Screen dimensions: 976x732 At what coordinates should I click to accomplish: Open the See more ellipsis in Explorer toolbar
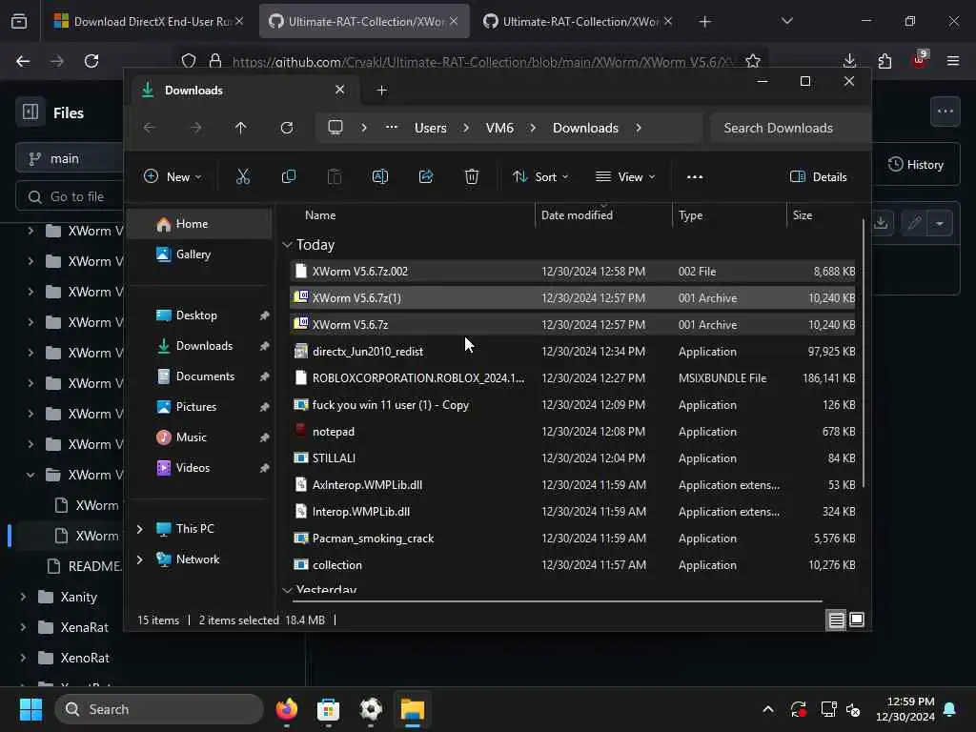coord(695,176)
